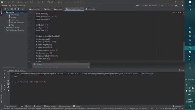
Task: Click the editor horizontal scrollbar thumb
Action: coord(9,68)
